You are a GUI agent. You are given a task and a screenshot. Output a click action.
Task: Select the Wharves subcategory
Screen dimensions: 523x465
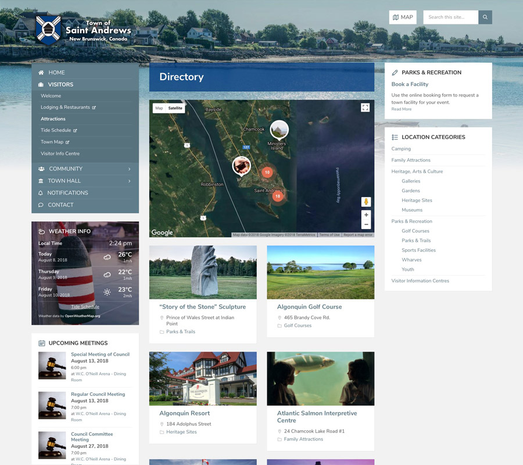[x=411, y=260]
